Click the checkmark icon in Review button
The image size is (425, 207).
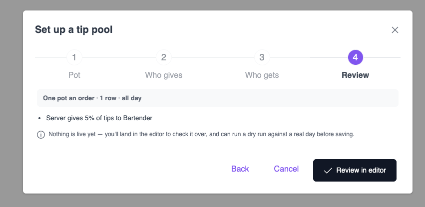328,171
